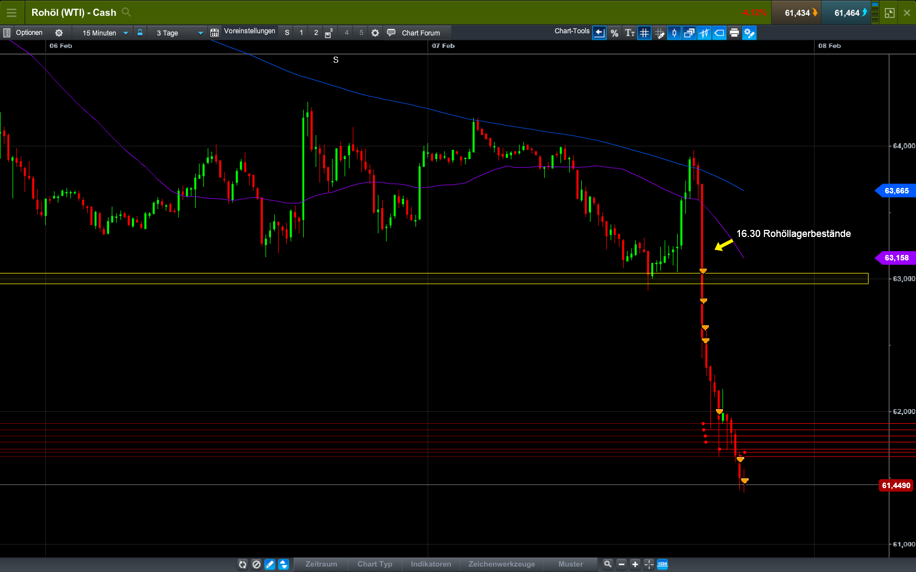Image resolution: width=916 pixels, height=572 pixels.
Task: Click the print chart icon
Action: [734, 33]
